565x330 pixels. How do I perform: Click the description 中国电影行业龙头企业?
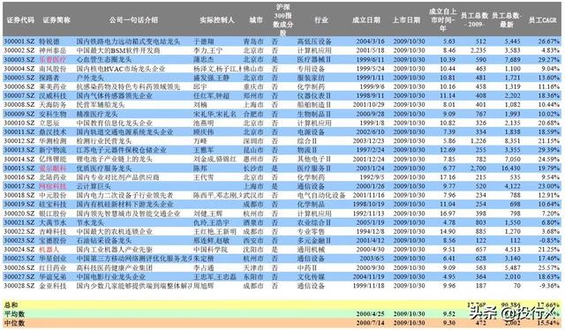coord(111,277)
